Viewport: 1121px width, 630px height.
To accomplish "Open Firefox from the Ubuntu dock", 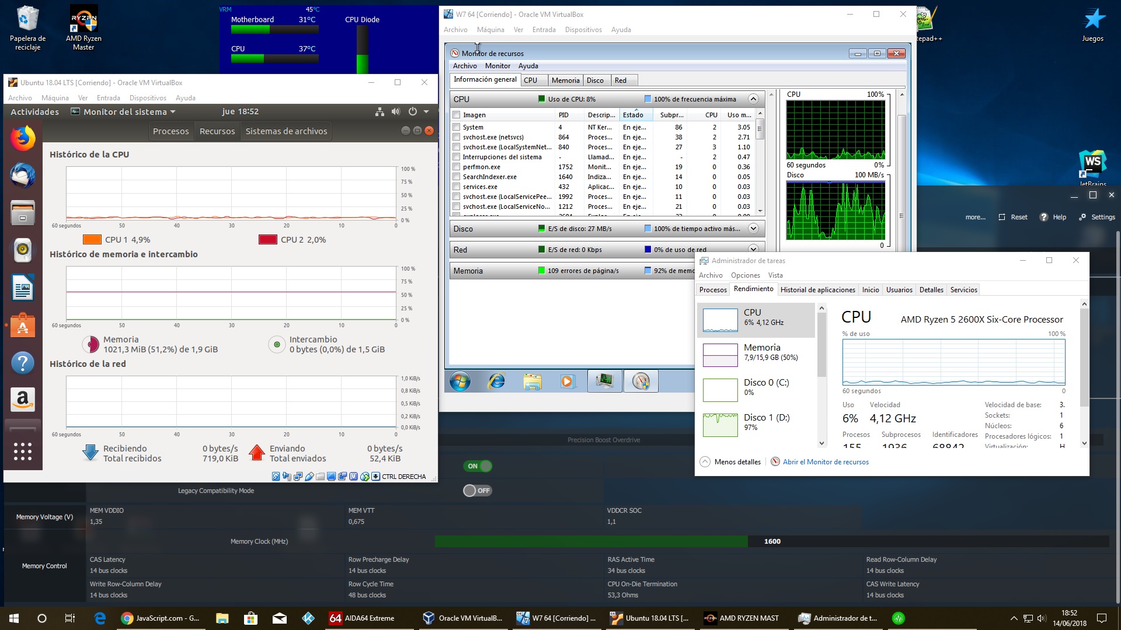I will coord(23,139).
